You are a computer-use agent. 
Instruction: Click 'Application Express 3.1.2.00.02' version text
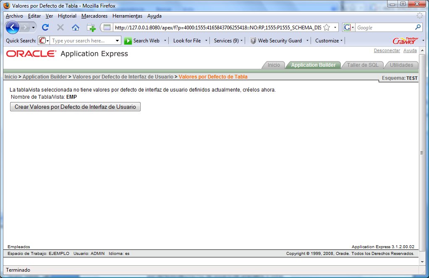pos(383,247)
